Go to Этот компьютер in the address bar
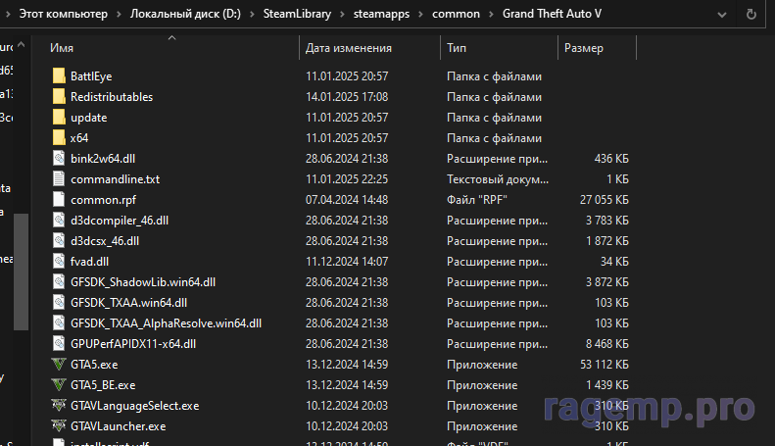The height and width of the screenshot is (446, 775). pyautogui.click(x=64, y=14)
